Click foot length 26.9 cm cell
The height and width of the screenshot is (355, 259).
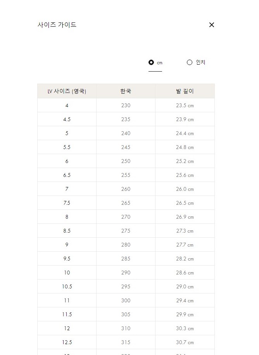(185, 217)
